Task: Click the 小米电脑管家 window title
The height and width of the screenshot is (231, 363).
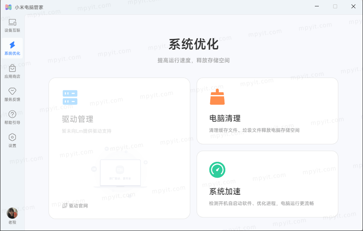Action: pos(29,8)
